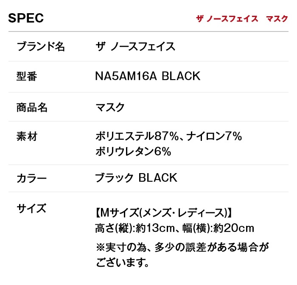Image resolution: width=297 pixels, height=285 pixels.
Task: Click the カラー row label
Action: click(31, 178)
